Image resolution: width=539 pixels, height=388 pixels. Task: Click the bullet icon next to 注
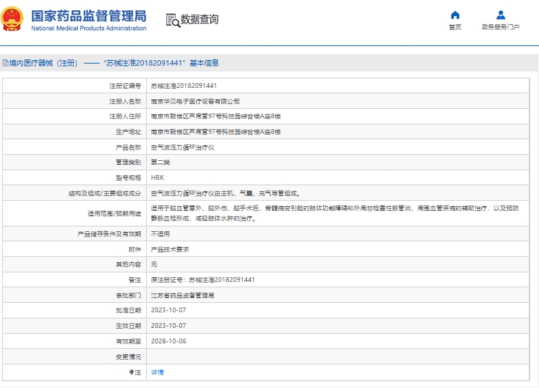[131, 372]
